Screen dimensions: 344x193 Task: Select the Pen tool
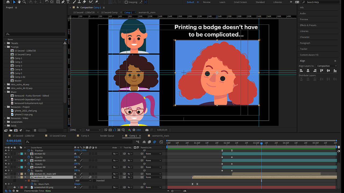(x=63, y=2)
